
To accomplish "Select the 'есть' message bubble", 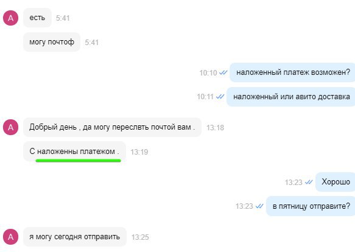I will [x=37, y=18].
